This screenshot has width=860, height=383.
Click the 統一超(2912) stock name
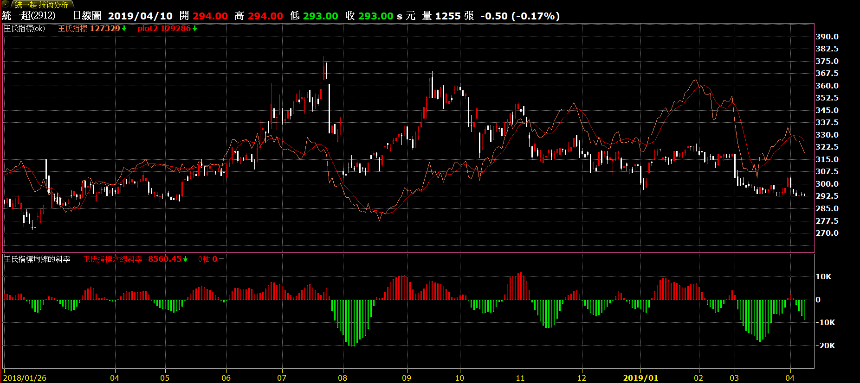pyautogui.click(x=29, y=16)
